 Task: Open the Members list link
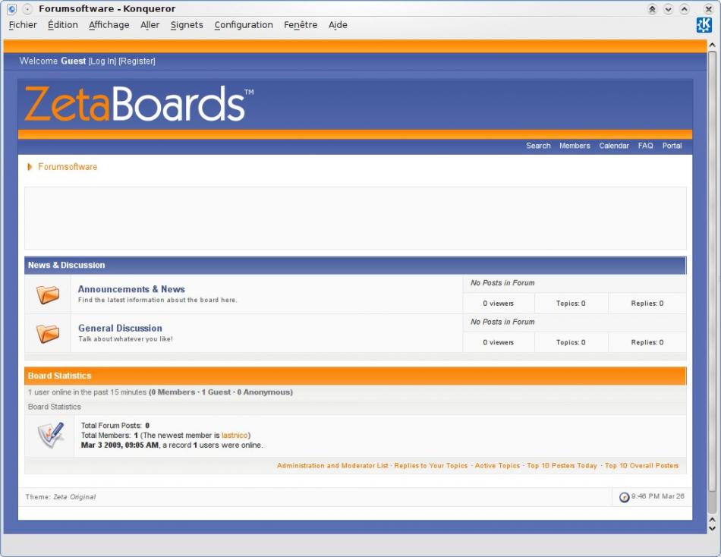tap(575, 146)
